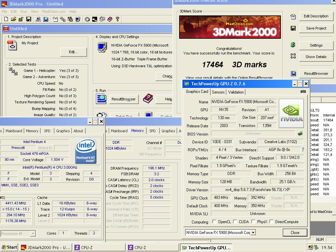The height and width of the screenshot is (252, 336).
Task: Click the GPU-Z camera screenshot icon
Action: tap(303, 92)
